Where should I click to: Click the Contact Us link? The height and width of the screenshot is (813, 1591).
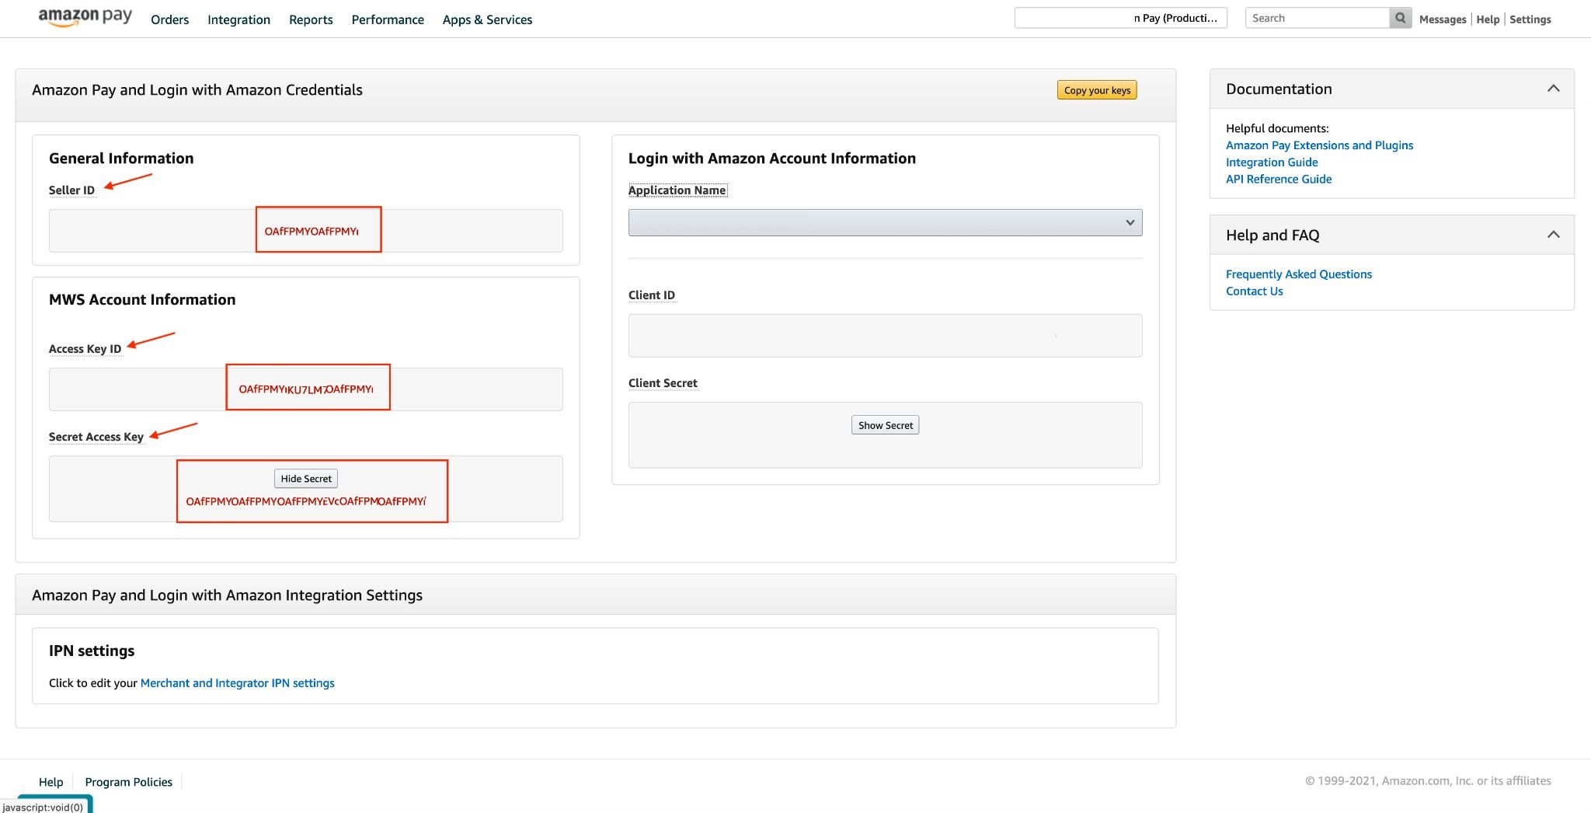tap(1254, 291)
